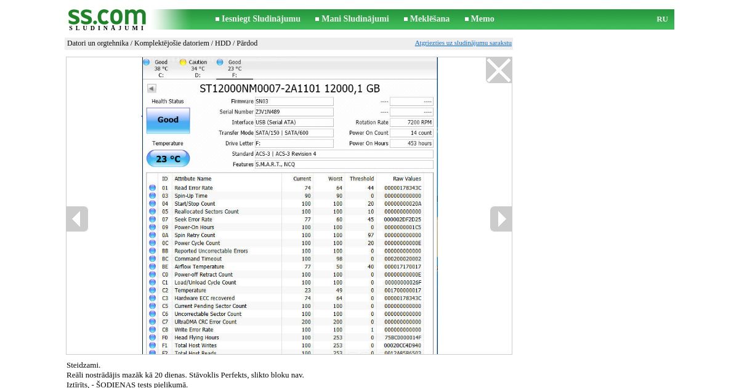Click the 453 hours power-on value
The image size is (739, 388).
click(x=411, y=143)
